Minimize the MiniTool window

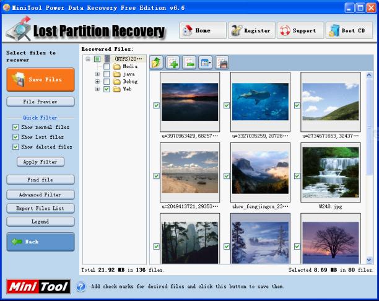[349, 8]
